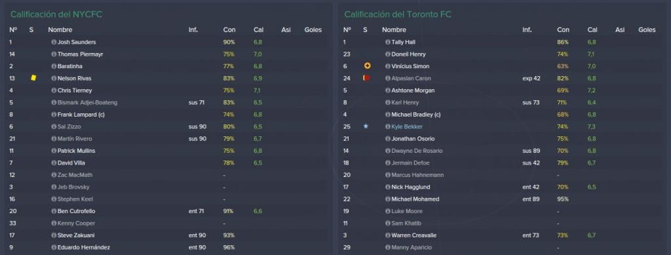Screen dimensions: 671x255
Task: Click the info icon beside Michael Bradley
Action: click(388, 115)
